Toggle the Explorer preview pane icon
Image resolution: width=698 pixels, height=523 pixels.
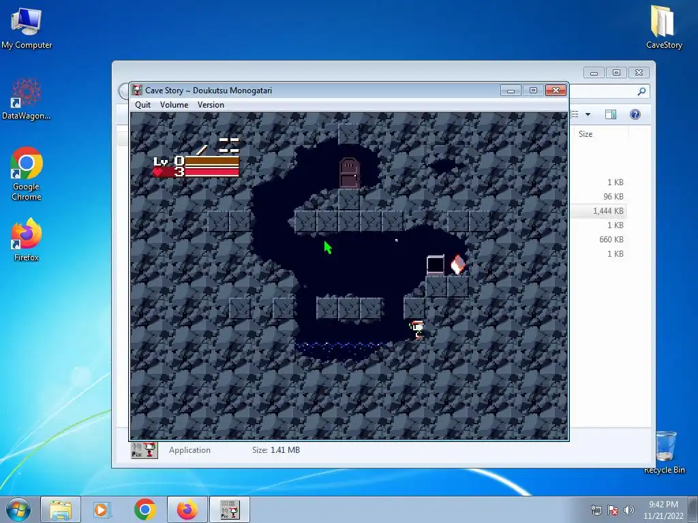coord(611,114)
